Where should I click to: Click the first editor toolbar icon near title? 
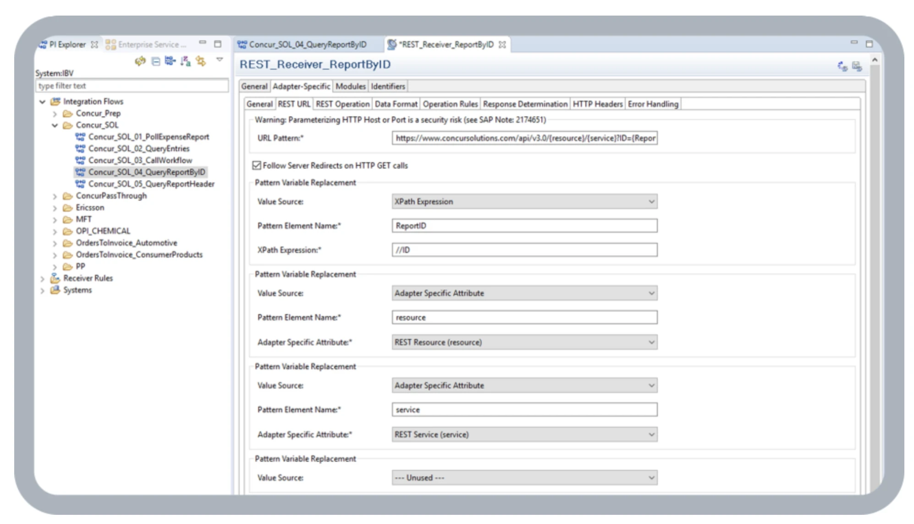842,66
